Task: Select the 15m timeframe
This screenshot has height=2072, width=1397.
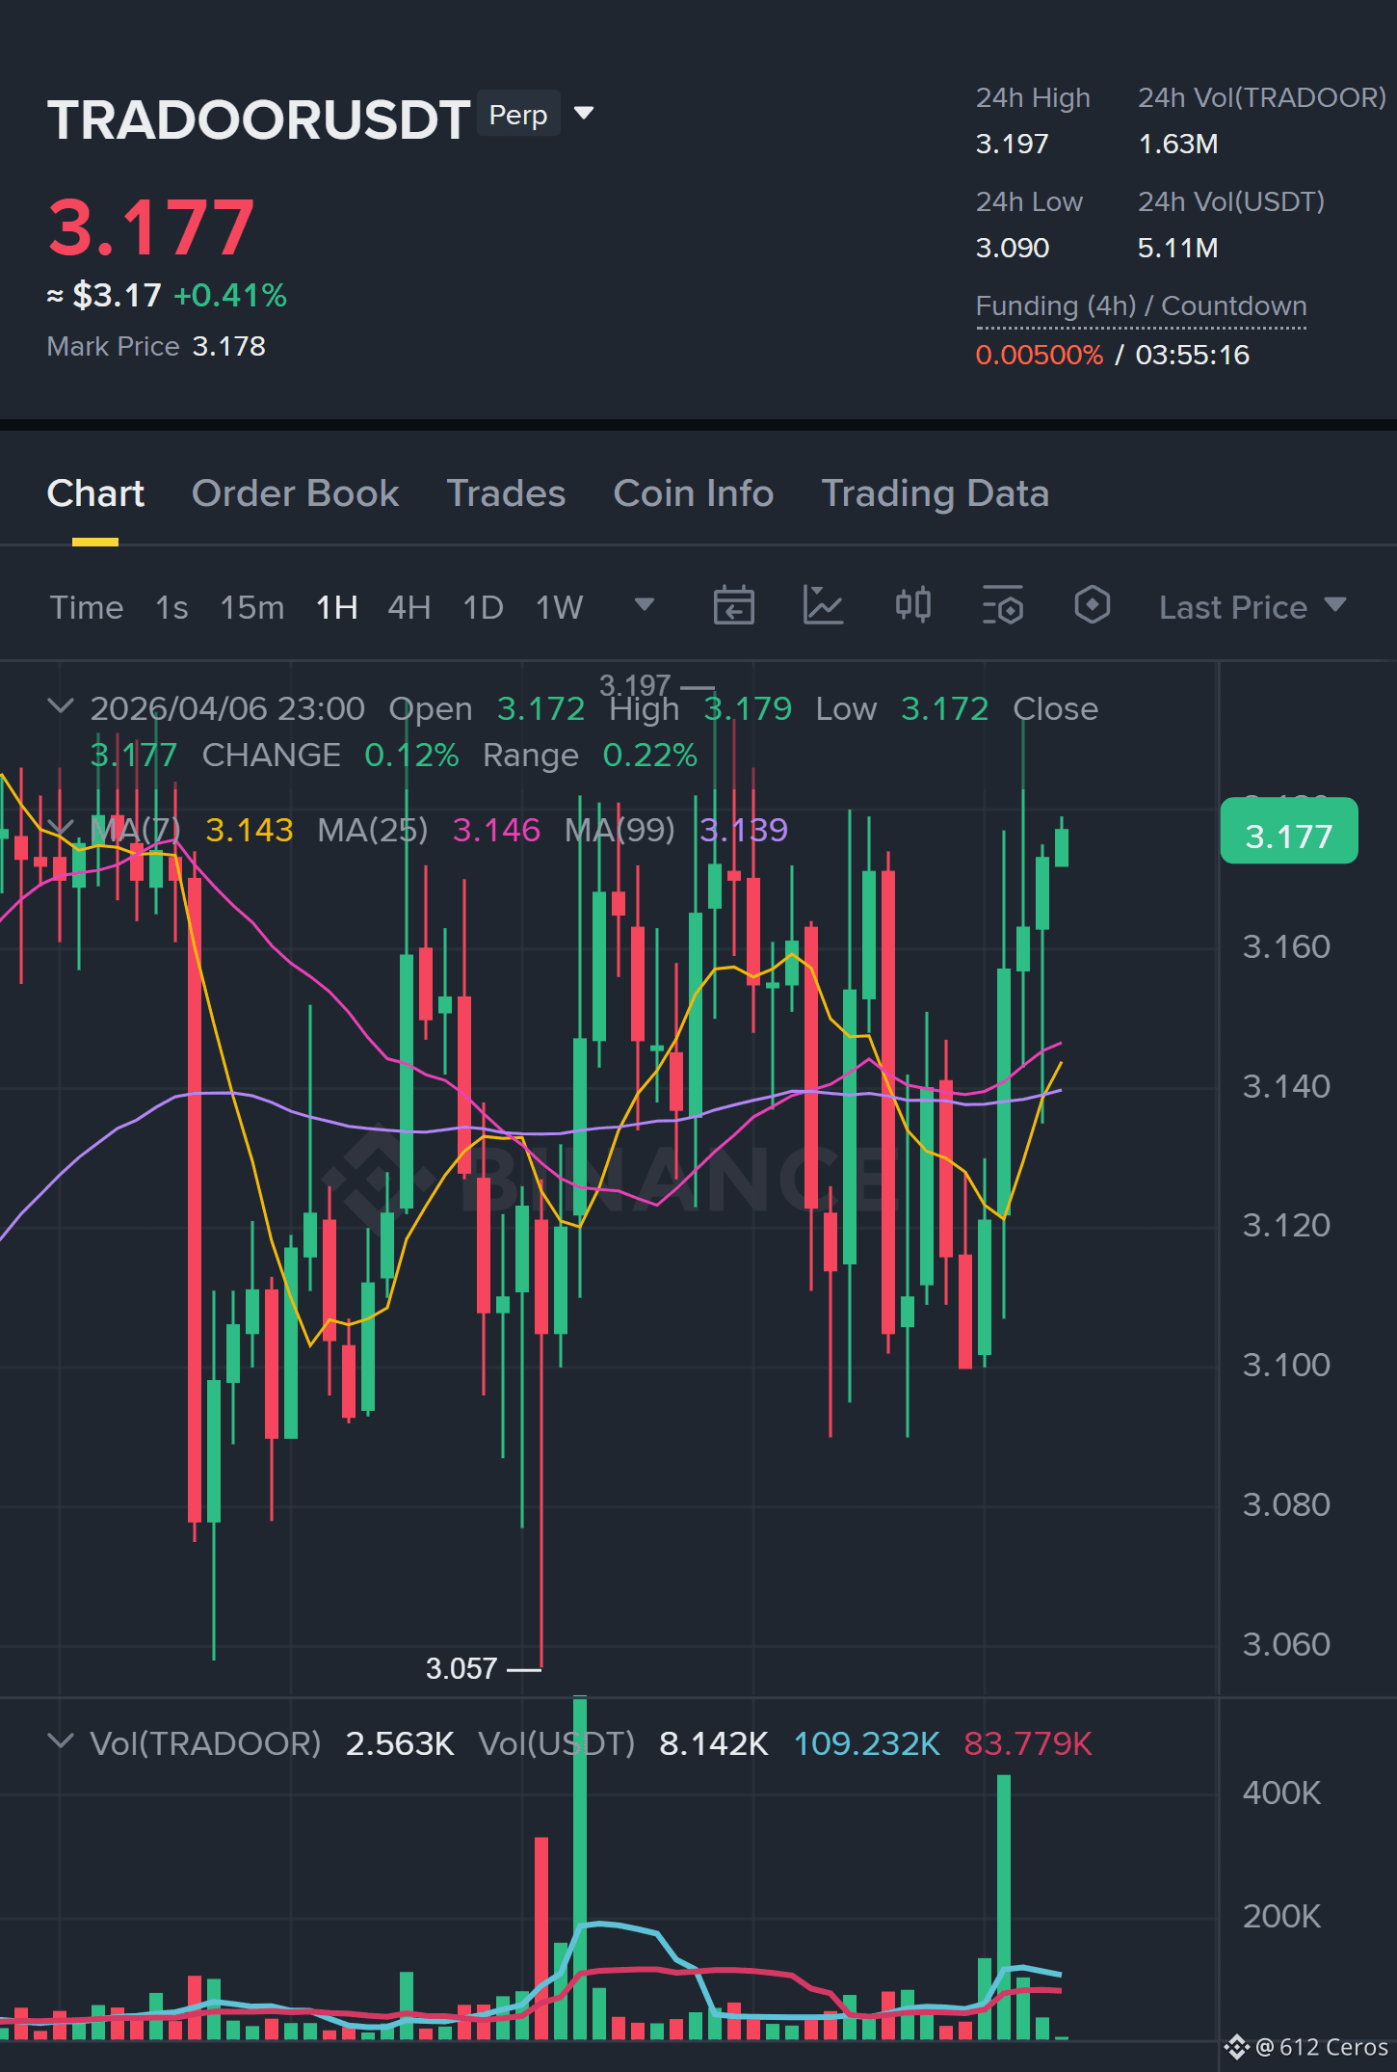Action: (251, 607)
